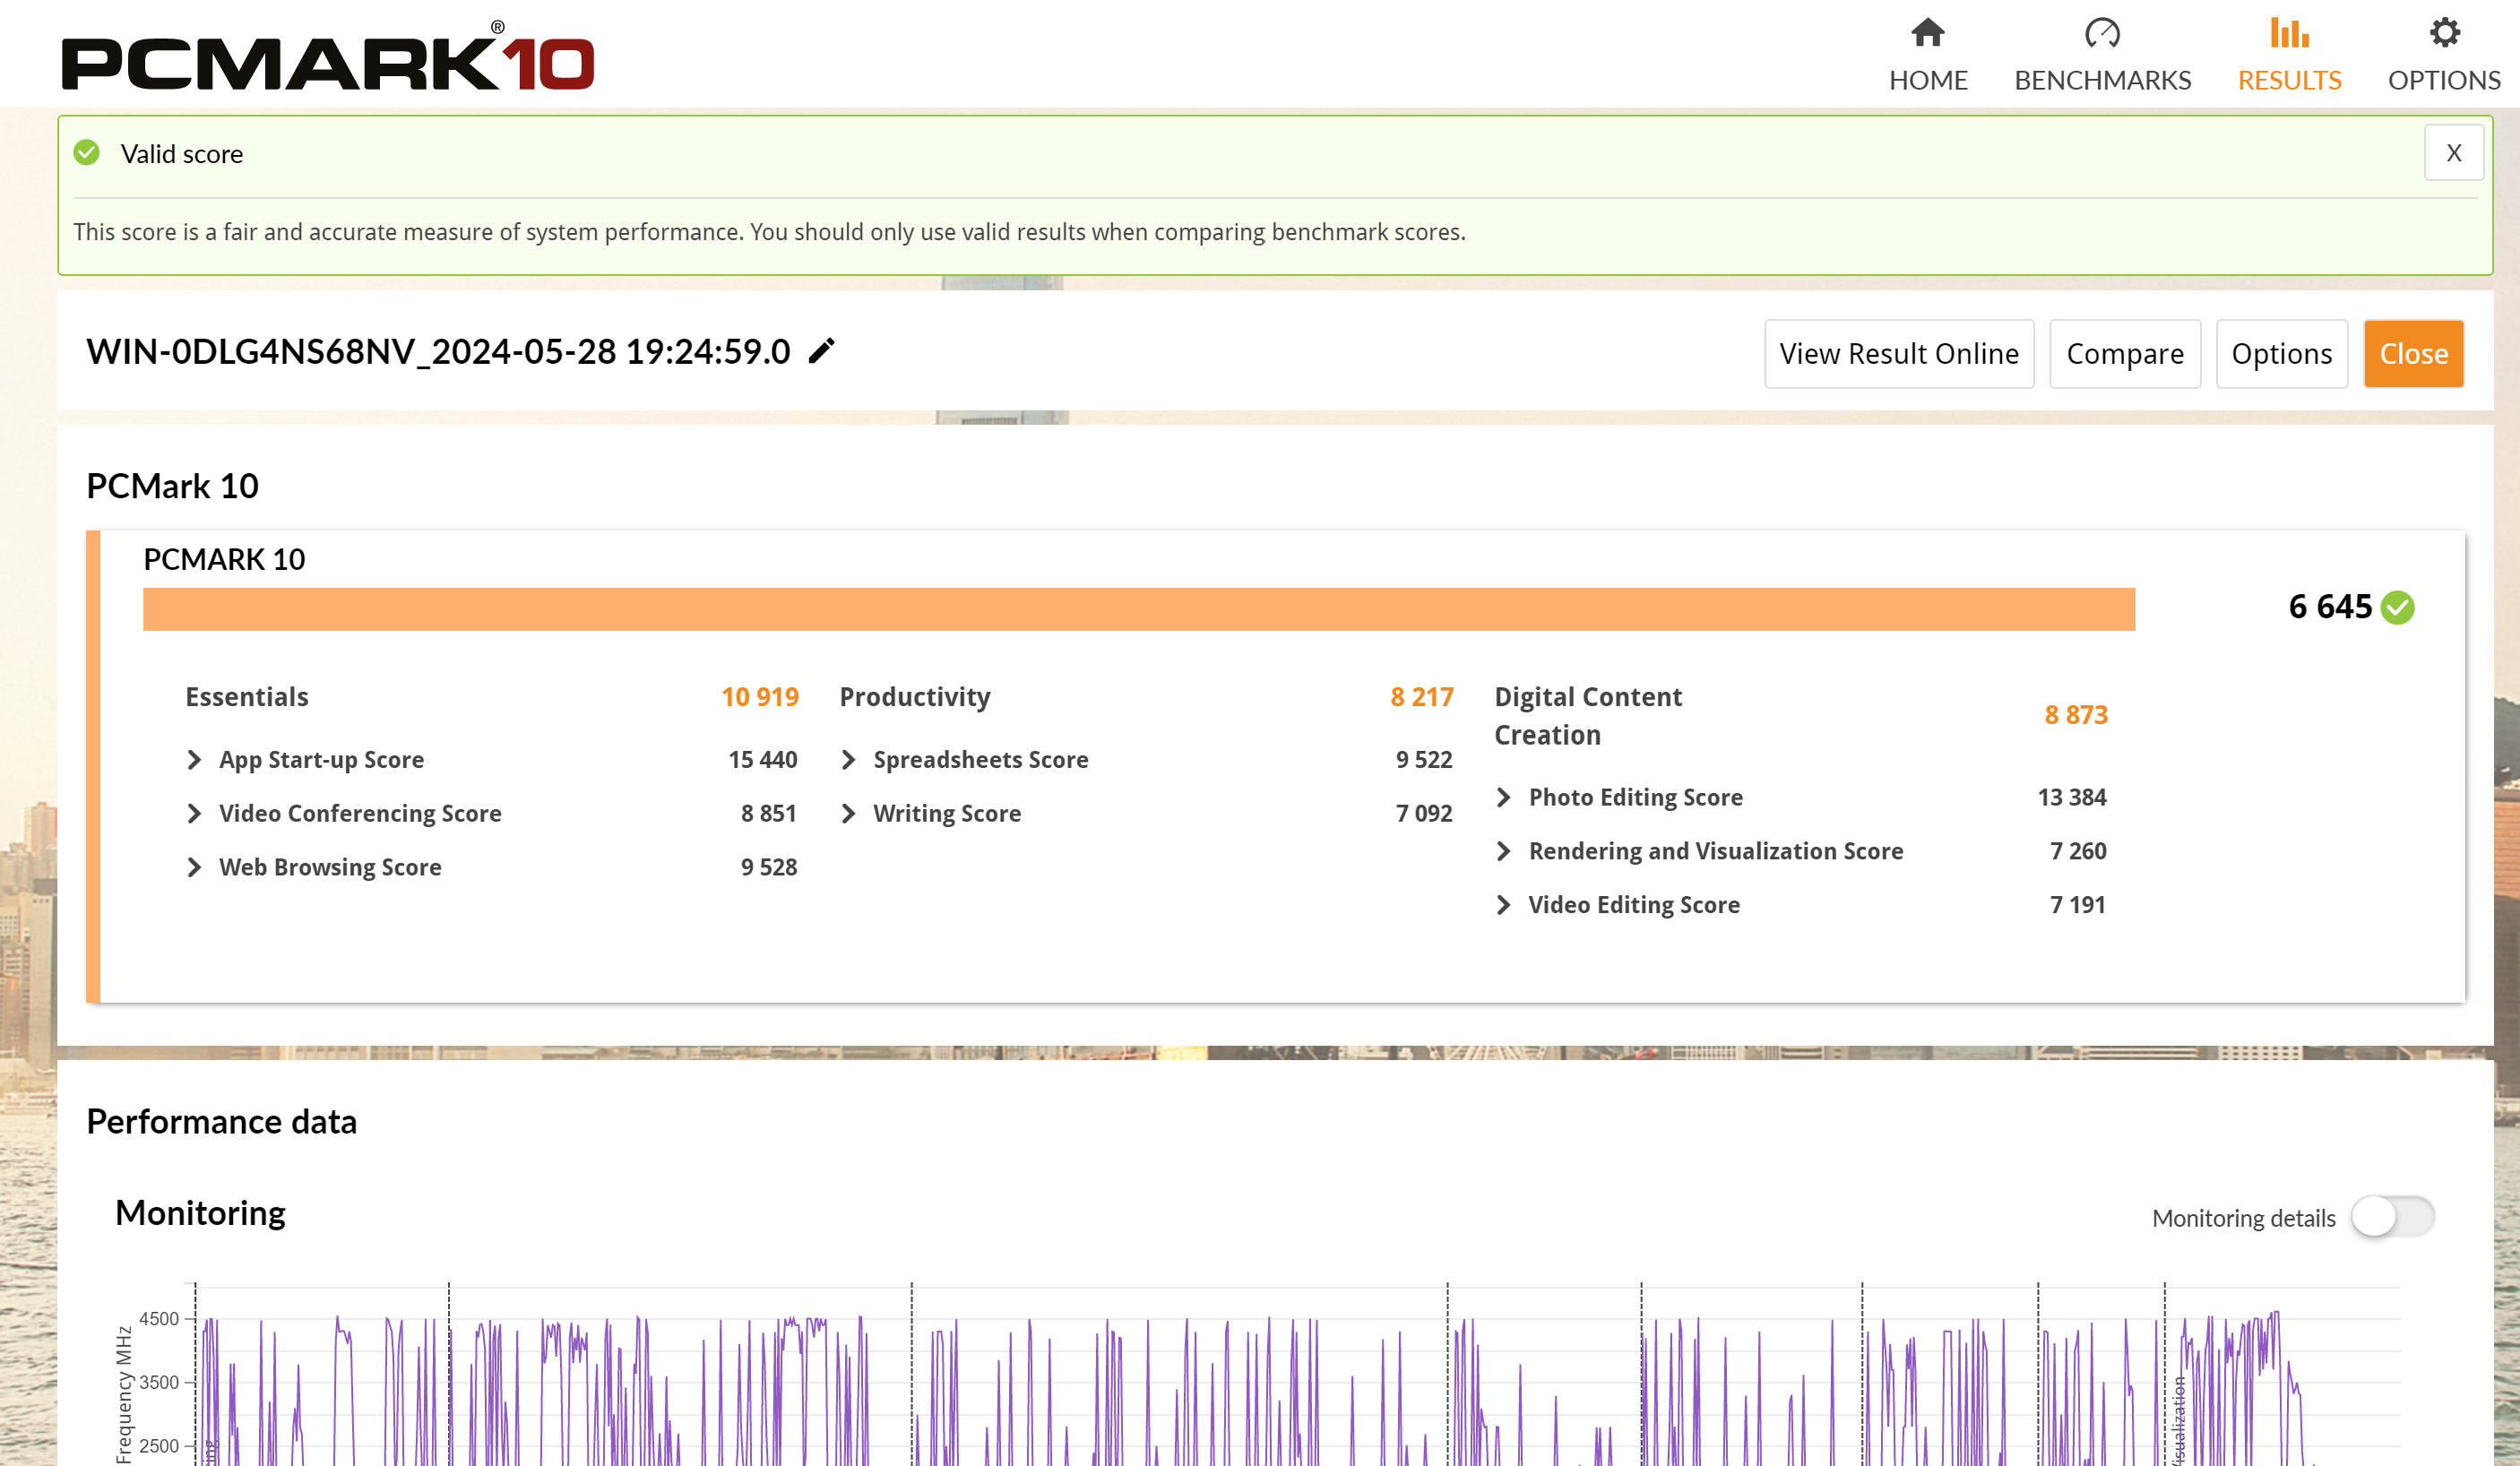Click View Result Online button

[1898, 354]
